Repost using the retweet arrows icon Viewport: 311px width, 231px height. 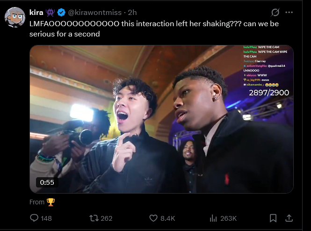pos(94,218)
